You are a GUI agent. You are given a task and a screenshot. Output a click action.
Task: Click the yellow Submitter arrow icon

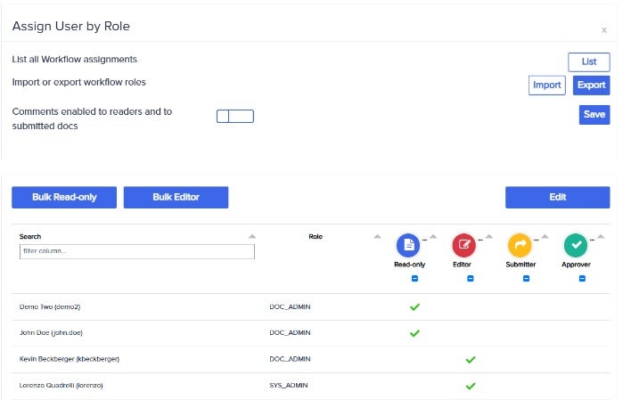[x=519, y=244]
